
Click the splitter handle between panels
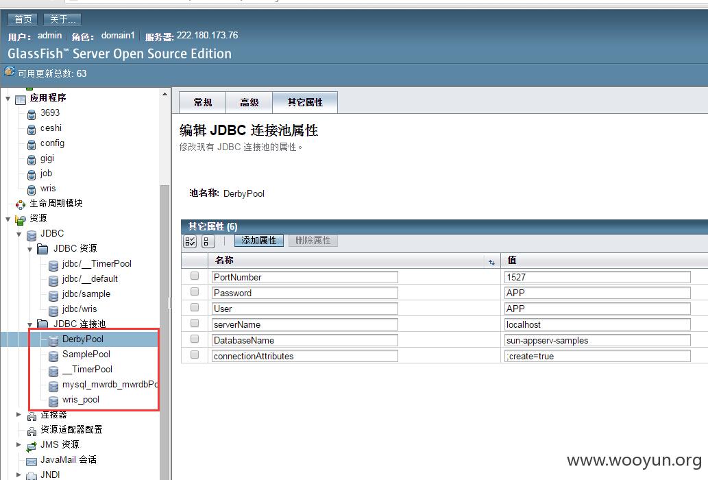point(170,302)
